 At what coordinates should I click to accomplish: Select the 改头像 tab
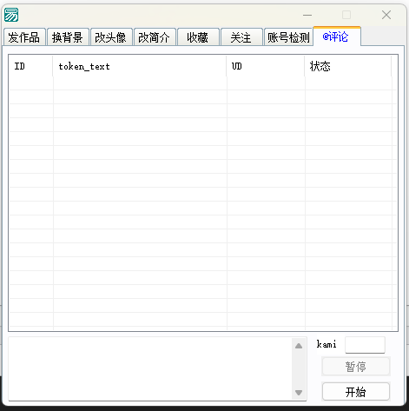pyautogui.click(x=111, y=37)
